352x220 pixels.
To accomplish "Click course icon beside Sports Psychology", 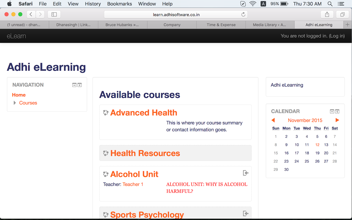I will (106, 214).
